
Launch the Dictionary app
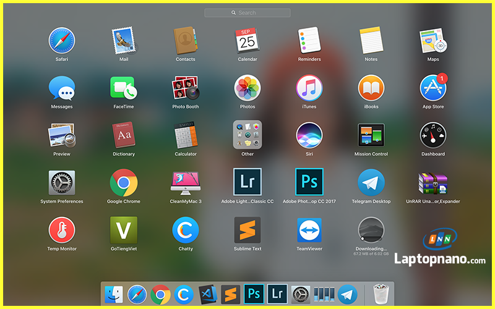coord(124,135)
